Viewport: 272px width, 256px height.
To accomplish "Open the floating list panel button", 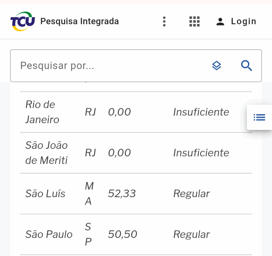I will tap(259, 117).
